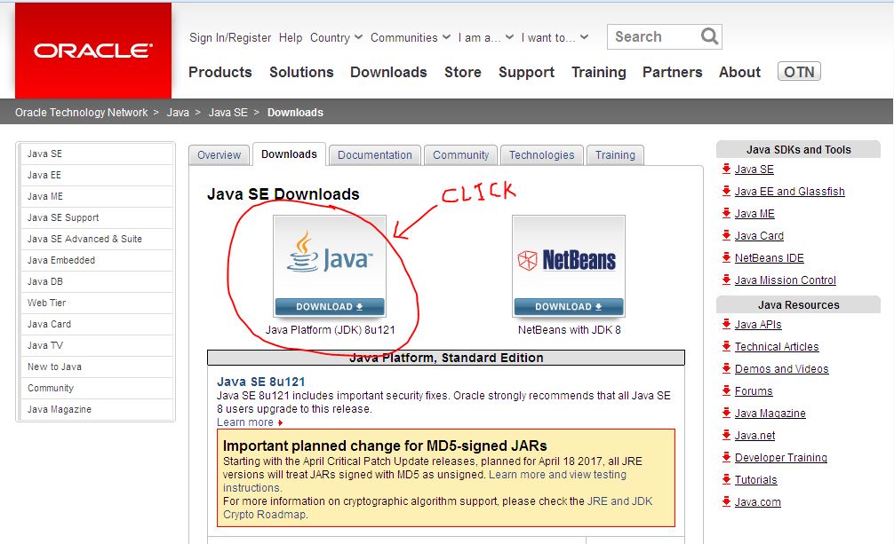Viewport: 894px width, 544px height.
Task: Switch to the Training tab
Action: point(615,155)
